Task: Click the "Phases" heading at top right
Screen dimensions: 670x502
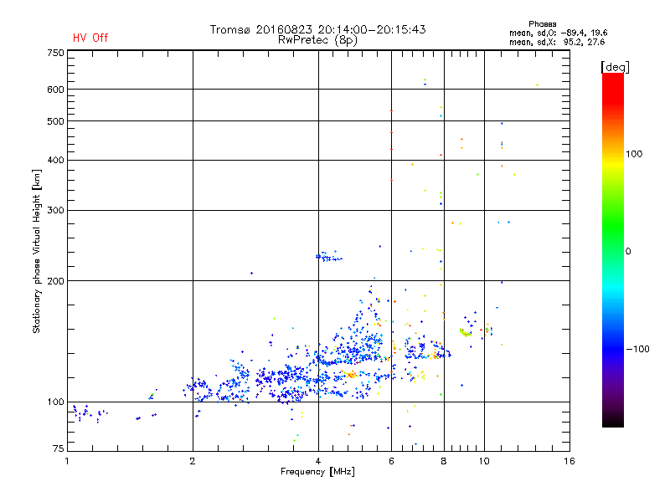Action: 542,24
